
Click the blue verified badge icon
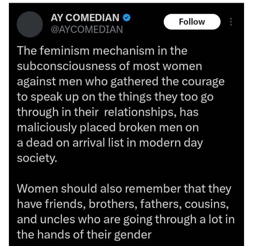(x=126, y=18)
